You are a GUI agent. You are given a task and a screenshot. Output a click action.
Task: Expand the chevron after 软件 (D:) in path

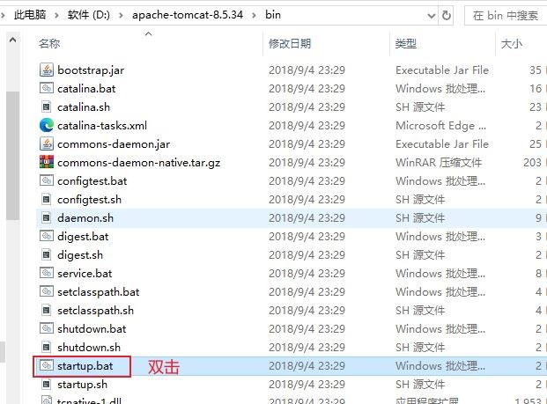click(121, 15)
